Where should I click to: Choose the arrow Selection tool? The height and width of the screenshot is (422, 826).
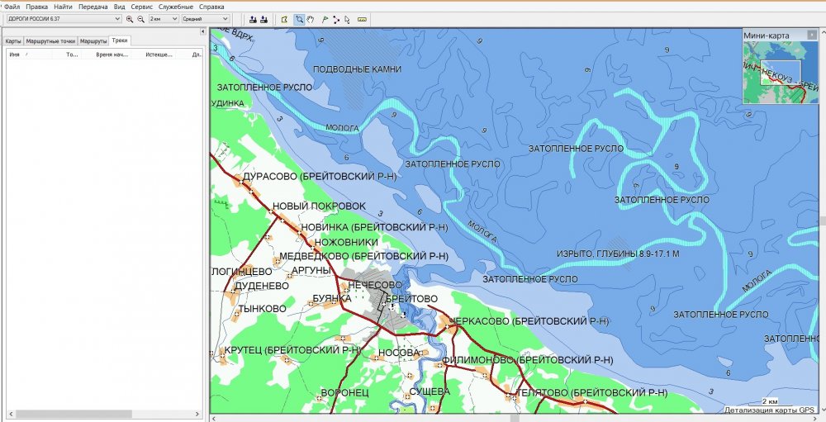coord(347,19)
